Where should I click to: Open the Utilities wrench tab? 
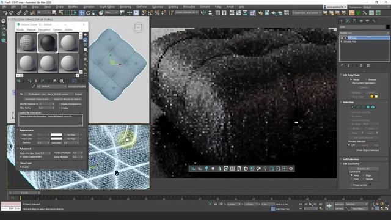tap(374, 21)
